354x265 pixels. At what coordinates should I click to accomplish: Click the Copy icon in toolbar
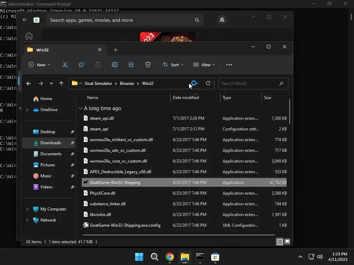click(x=82, y=65)
